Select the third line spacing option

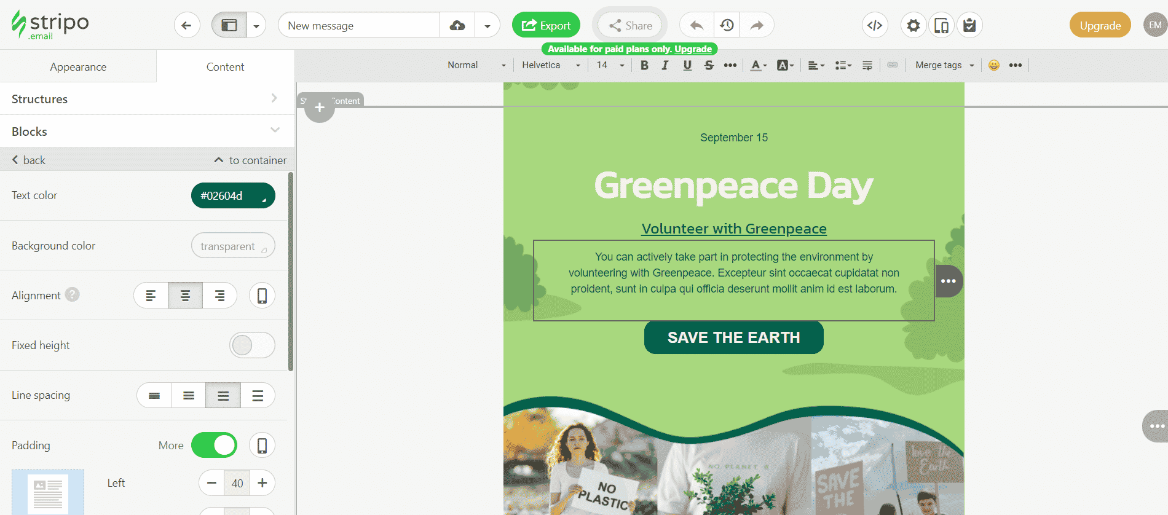coord(223,396)
